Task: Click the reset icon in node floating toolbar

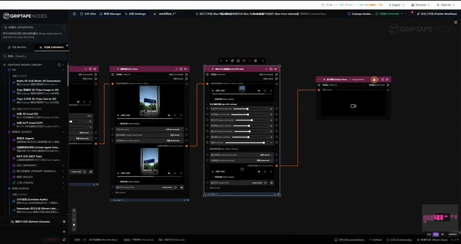Action: (x=244, y=61)
